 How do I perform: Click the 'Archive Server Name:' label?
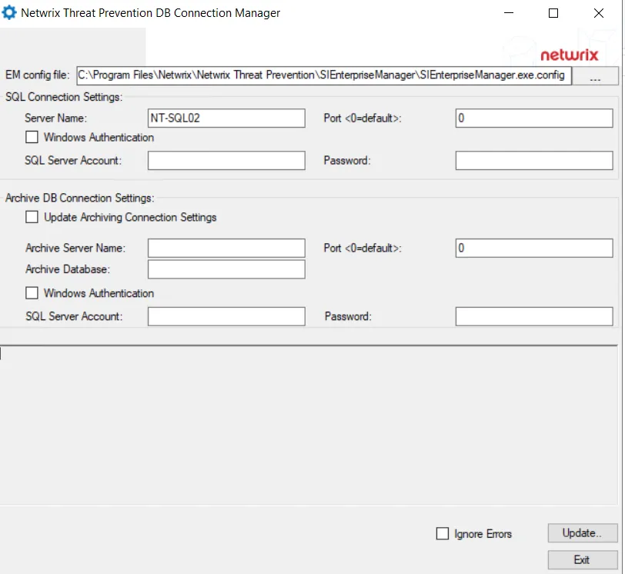click(75, 249)
